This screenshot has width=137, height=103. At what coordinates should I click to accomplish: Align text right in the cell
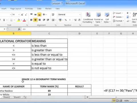pos(40,20)
